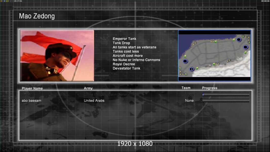
Task: Click the green supply icon beside start position 1
Action: [197, 68]
